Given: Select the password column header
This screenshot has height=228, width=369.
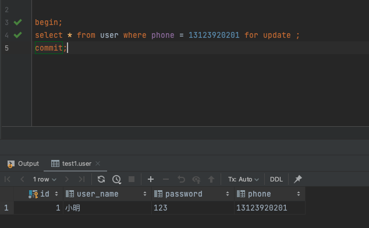Looking at the screenshot, I should coord(193,194).
